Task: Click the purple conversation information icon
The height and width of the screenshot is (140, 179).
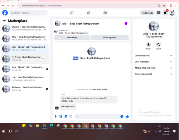Action: 126,23
